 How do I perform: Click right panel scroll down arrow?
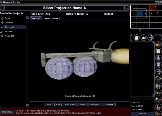click(x=153, y=95)
